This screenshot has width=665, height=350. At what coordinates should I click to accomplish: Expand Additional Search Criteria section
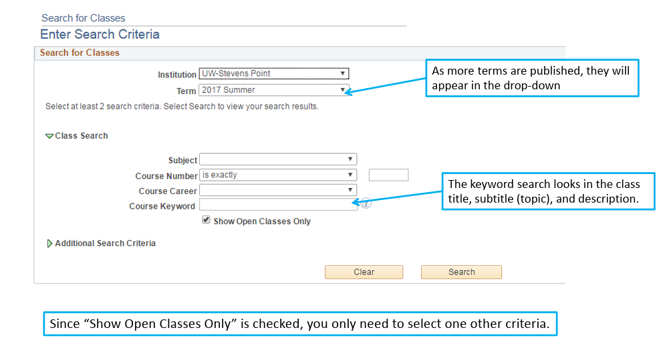[x=49, y=243]
